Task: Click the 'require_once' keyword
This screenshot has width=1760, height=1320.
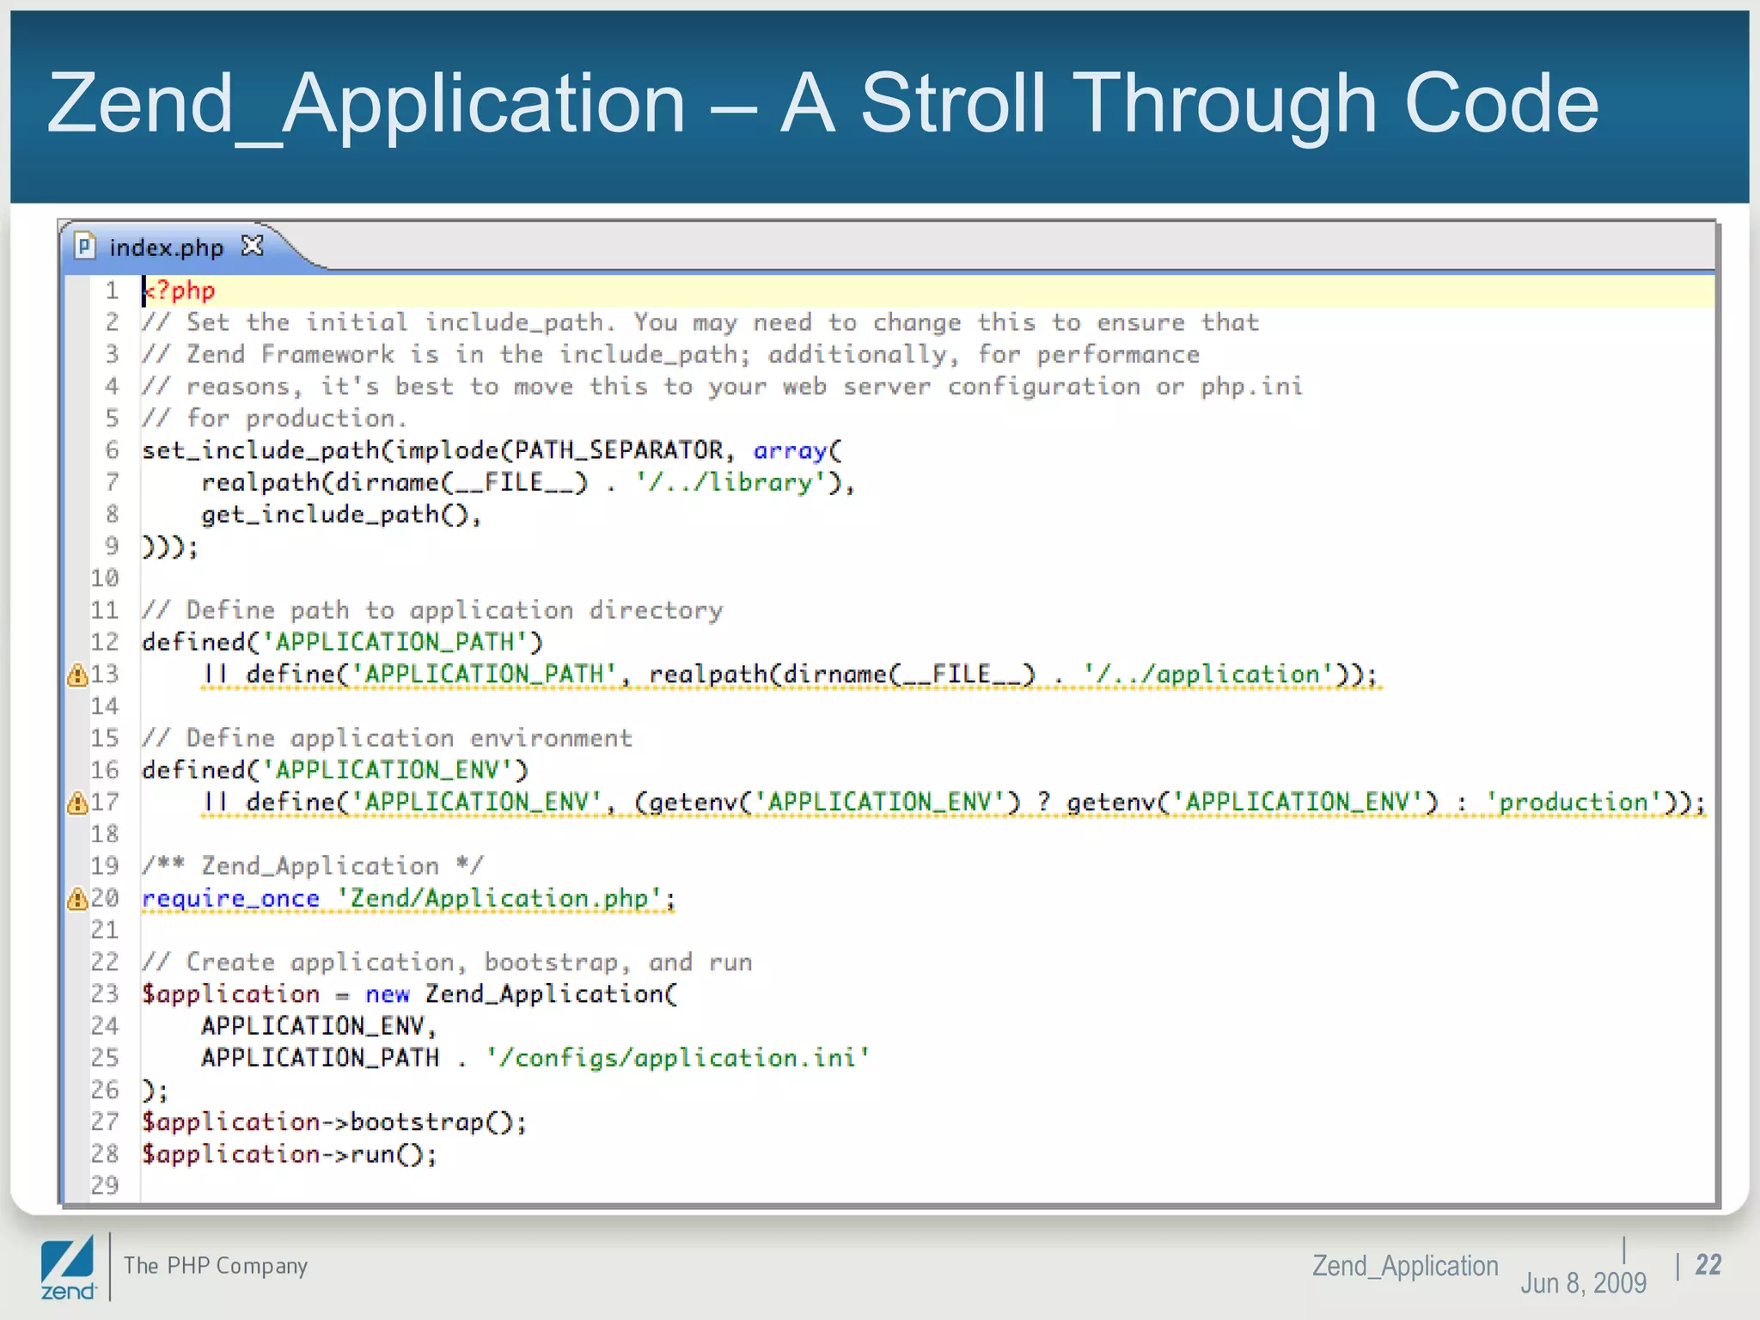Action: tap(230, 899)
